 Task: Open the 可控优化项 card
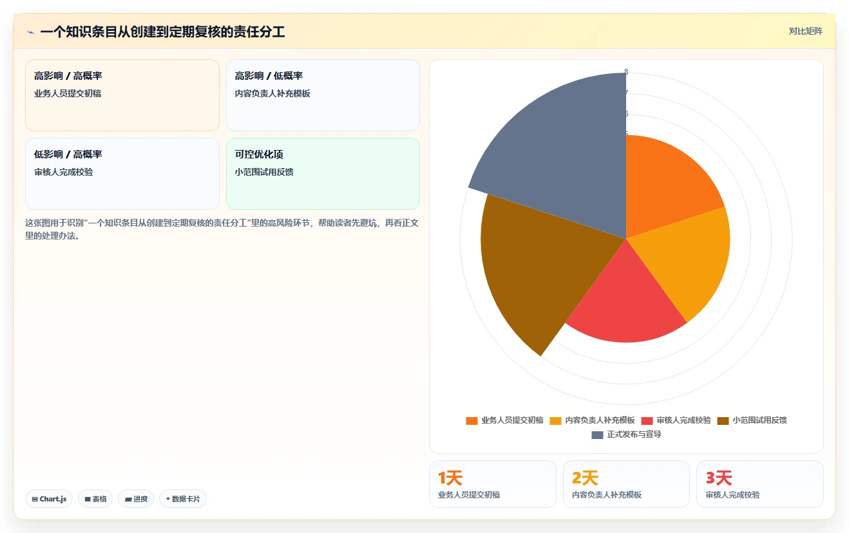click(323, 174)
